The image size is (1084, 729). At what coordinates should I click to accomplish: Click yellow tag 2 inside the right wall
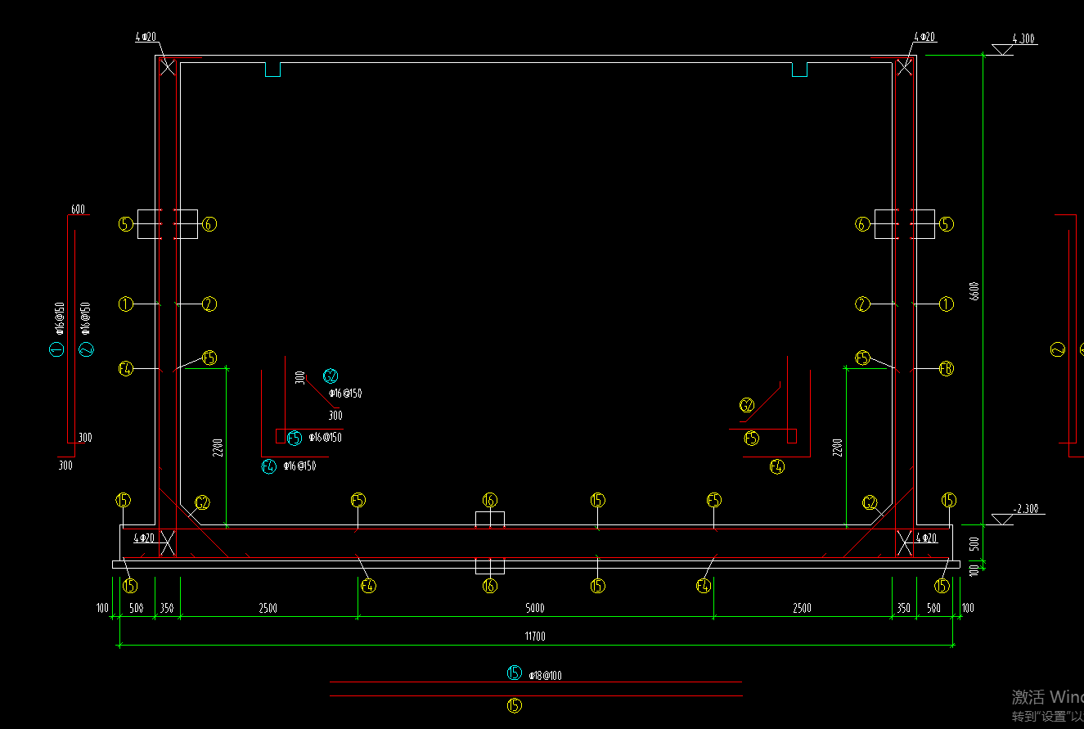coord(862,304)
